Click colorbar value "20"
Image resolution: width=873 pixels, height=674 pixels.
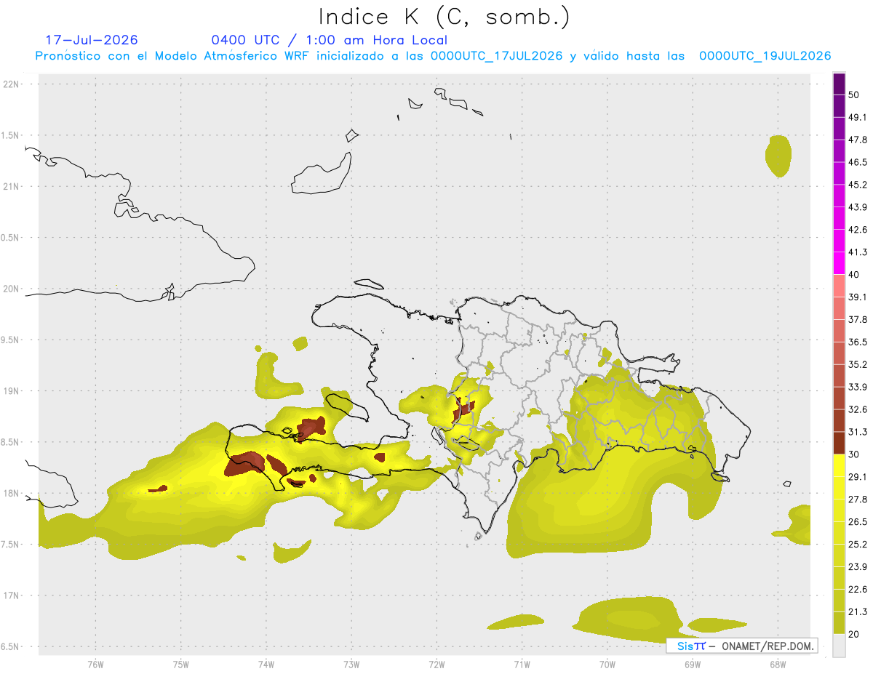(x=854, y=634)
